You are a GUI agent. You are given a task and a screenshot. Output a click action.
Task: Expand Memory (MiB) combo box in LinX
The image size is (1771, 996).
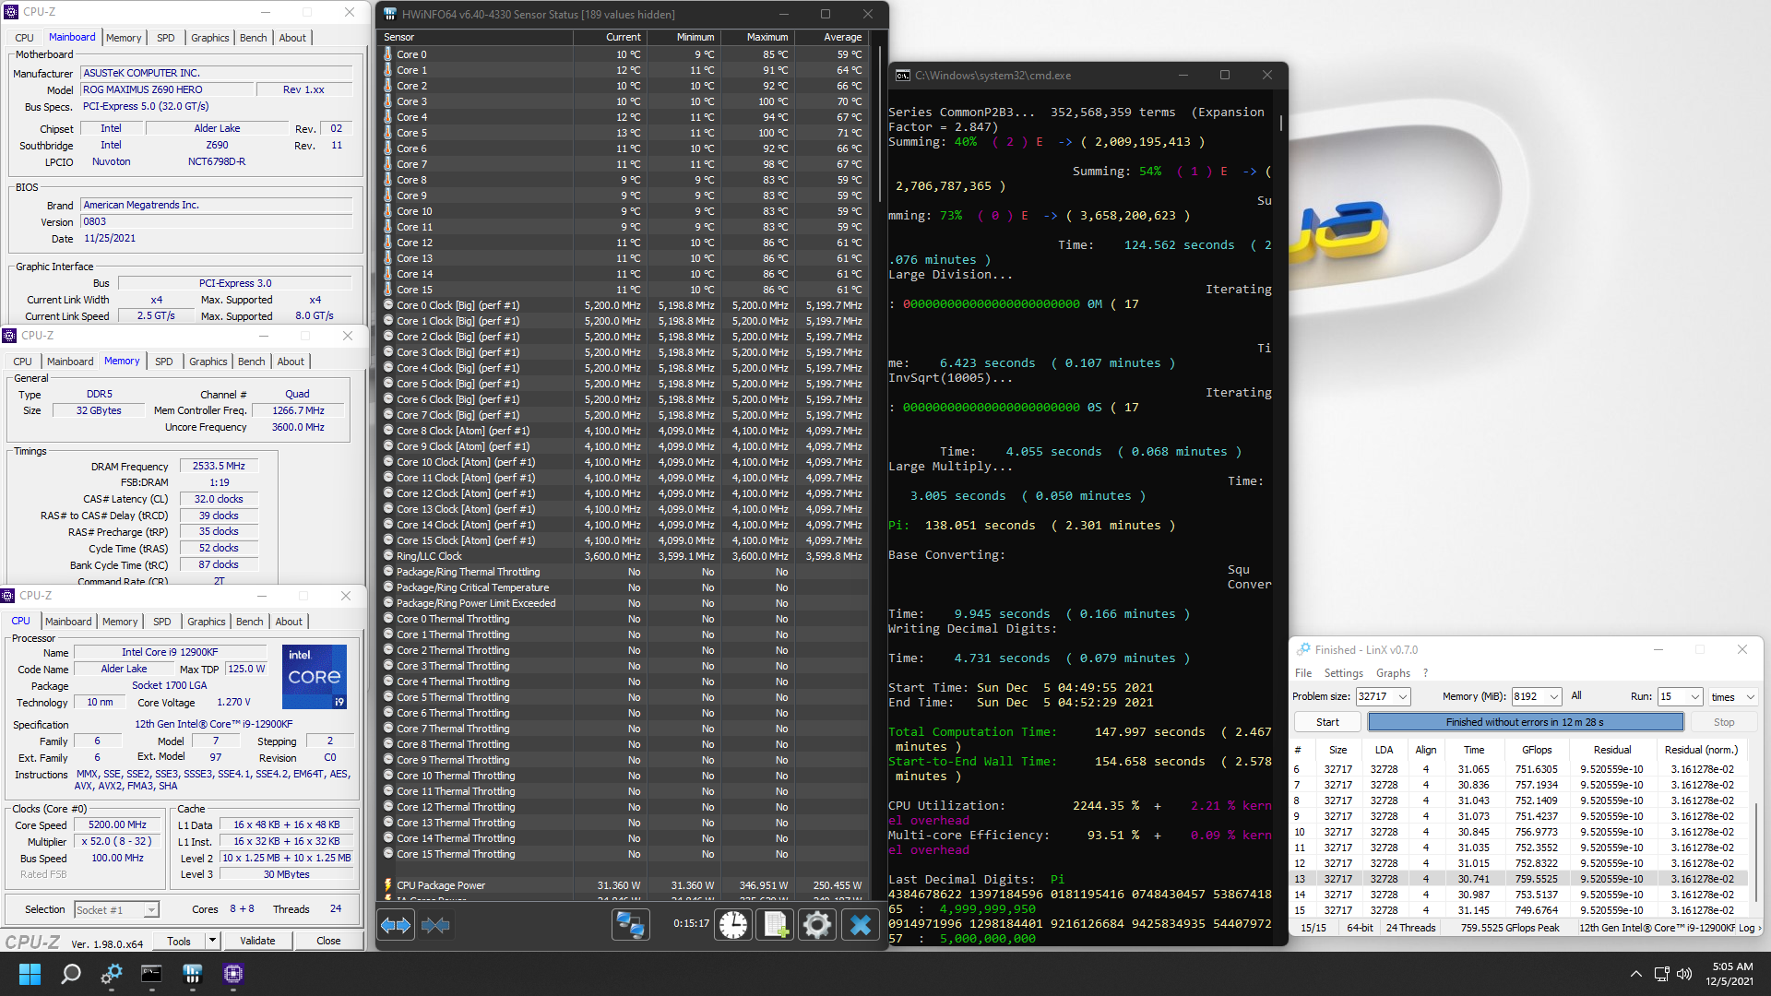(1554, 697)
